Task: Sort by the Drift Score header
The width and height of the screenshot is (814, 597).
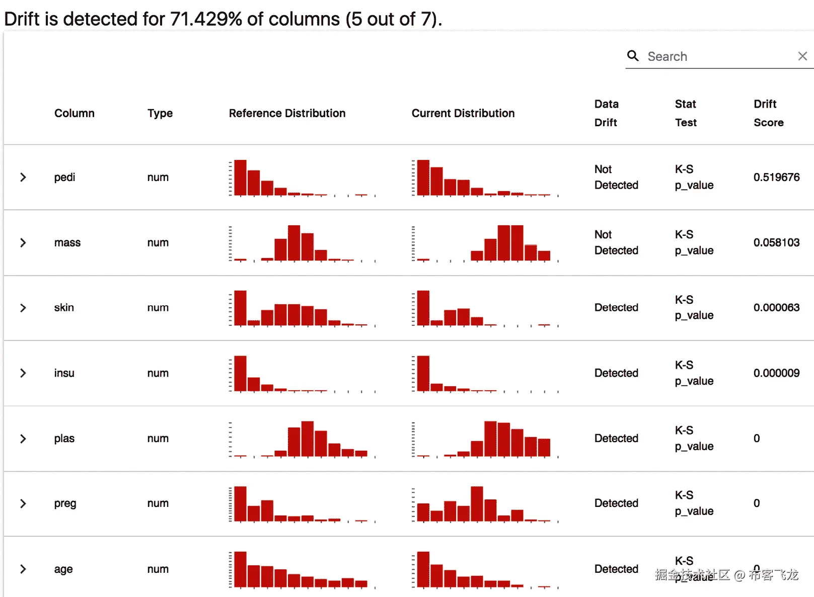Action: pos(768,113)
